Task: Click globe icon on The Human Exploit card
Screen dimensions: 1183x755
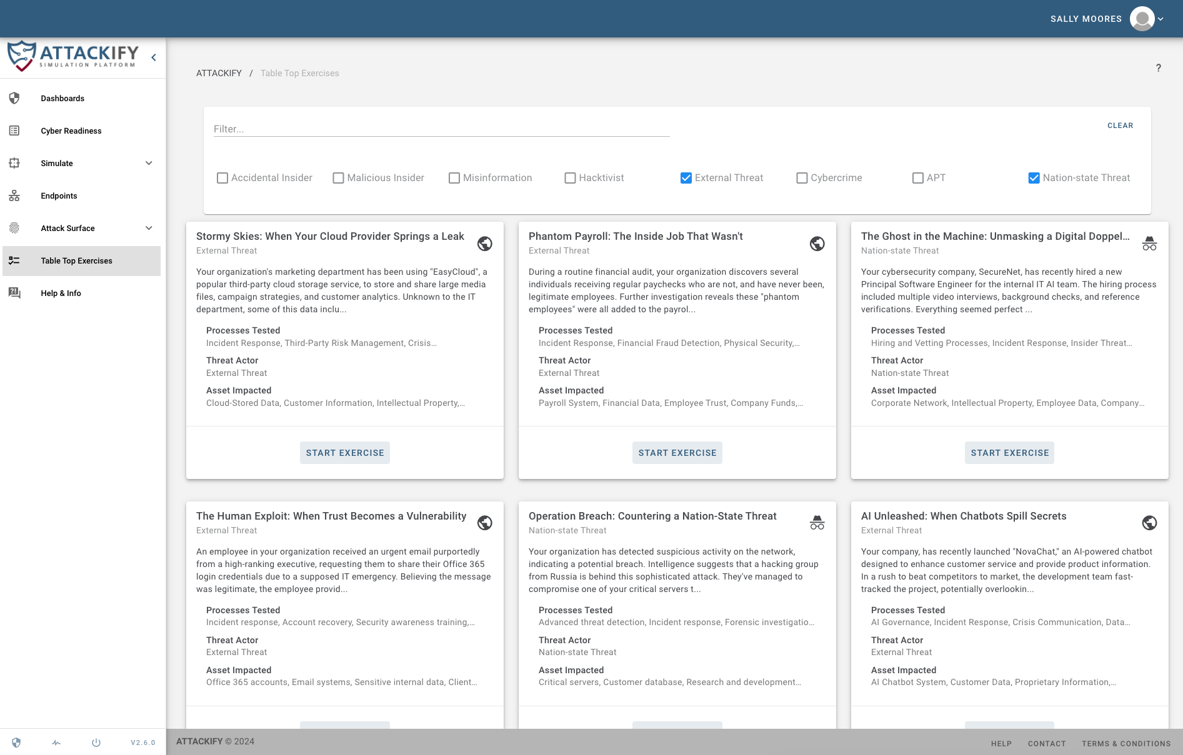Action: (x=485, y=523)
